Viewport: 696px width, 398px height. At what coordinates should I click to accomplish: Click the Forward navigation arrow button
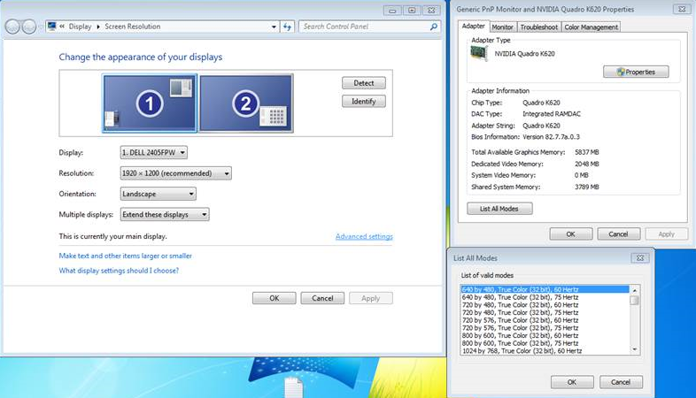pos(29,27)
